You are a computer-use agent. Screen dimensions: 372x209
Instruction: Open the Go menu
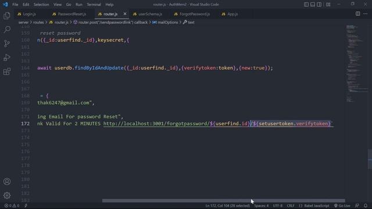pos(69,5)
